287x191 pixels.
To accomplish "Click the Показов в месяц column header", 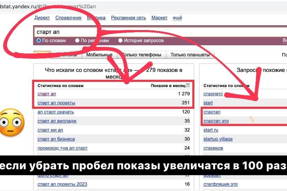I will [168, 86].
